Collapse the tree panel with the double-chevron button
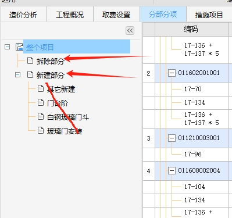The width and height of the screenshot is (232, 218). (x=130, y=30)
